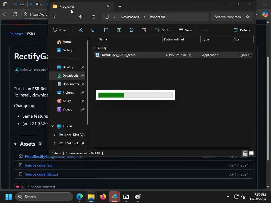Toggle the Details pane button
This screenshot has height=203, width=271.
click(x=242, y=30)
